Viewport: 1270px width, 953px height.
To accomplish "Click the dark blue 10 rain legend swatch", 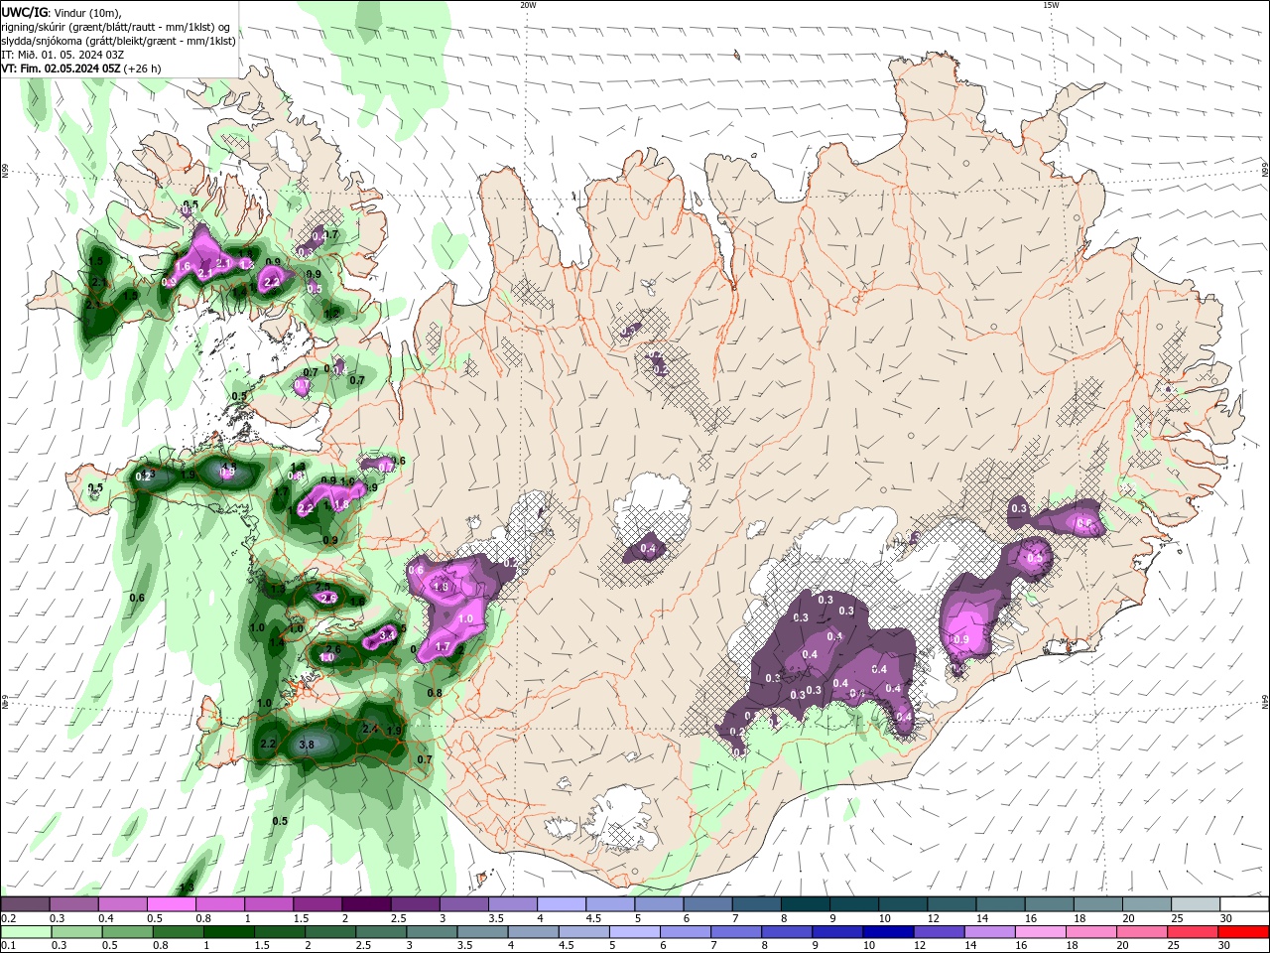I will (x=888, y=932).
